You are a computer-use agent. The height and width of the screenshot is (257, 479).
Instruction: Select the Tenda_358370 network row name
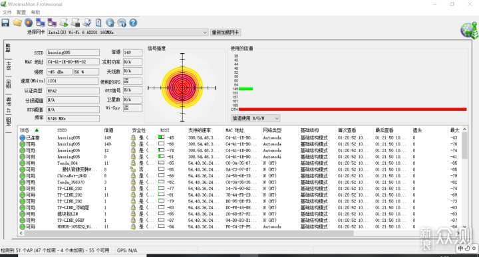71,183
